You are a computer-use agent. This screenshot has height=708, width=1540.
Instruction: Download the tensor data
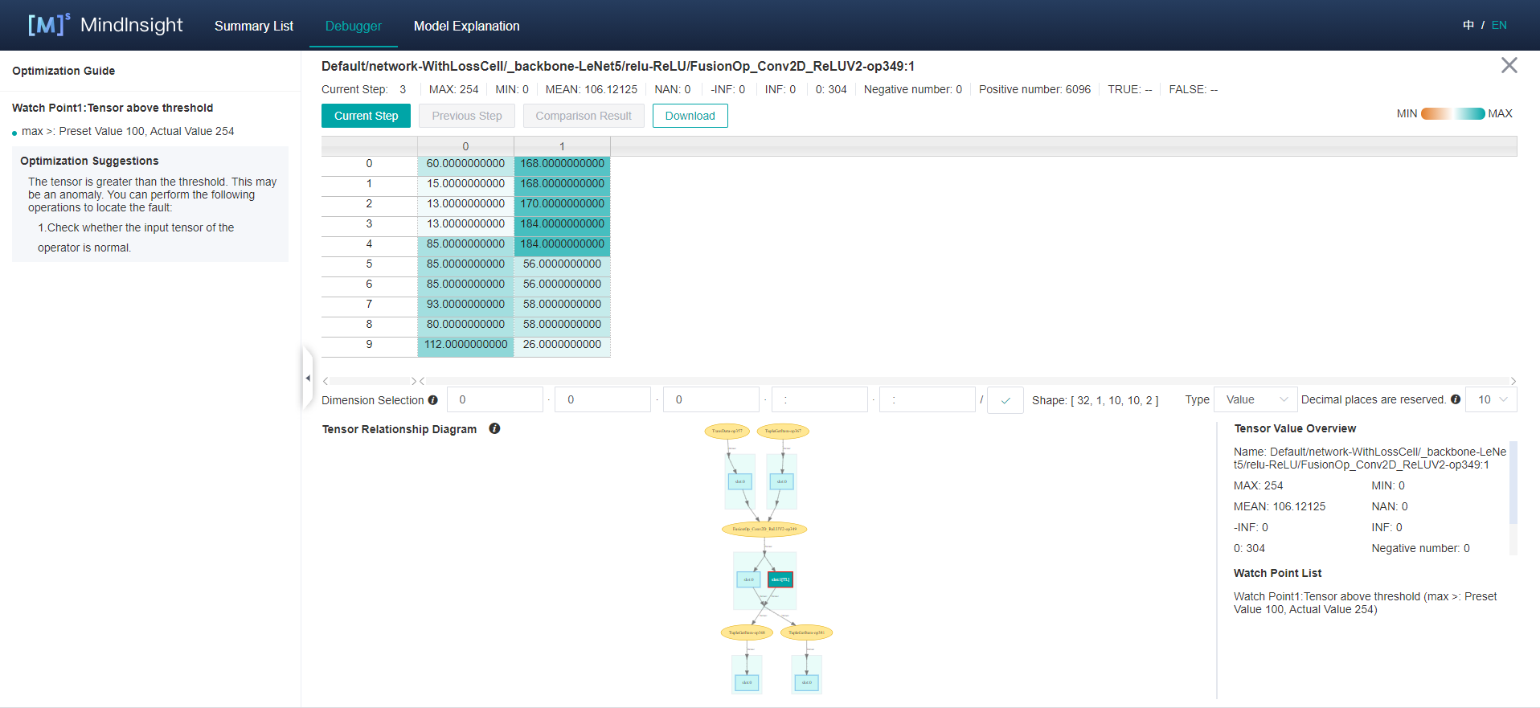click(x=690, y=116)
